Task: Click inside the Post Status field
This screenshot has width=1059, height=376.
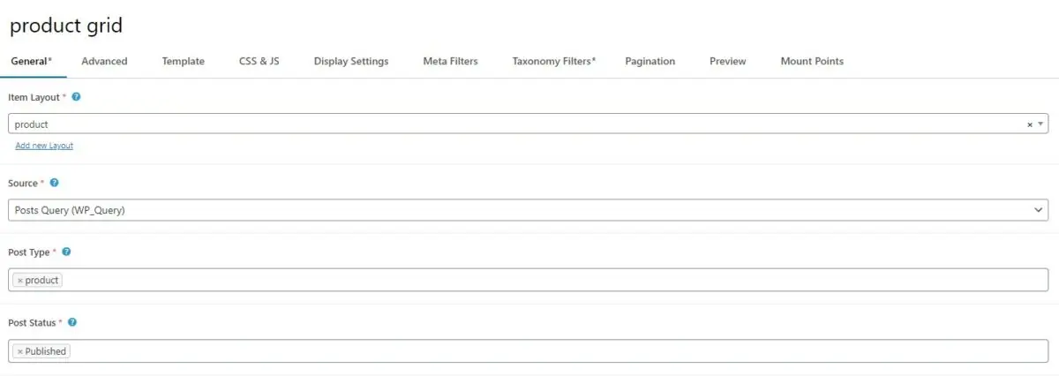Action: tap(529, 351)
